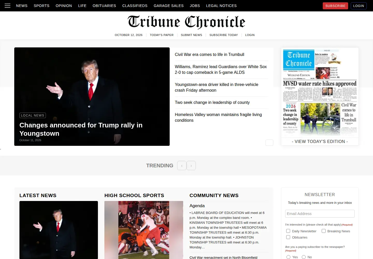Open today's newspaper front page thumbnail
Viewport: 373px width, 259px height.
[x=320, y=92]
